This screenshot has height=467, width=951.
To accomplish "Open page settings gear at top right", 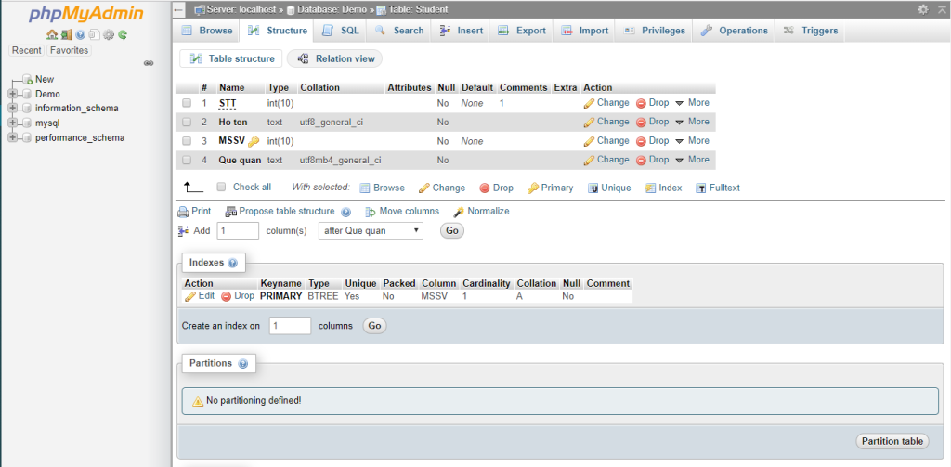I will 922,9.
